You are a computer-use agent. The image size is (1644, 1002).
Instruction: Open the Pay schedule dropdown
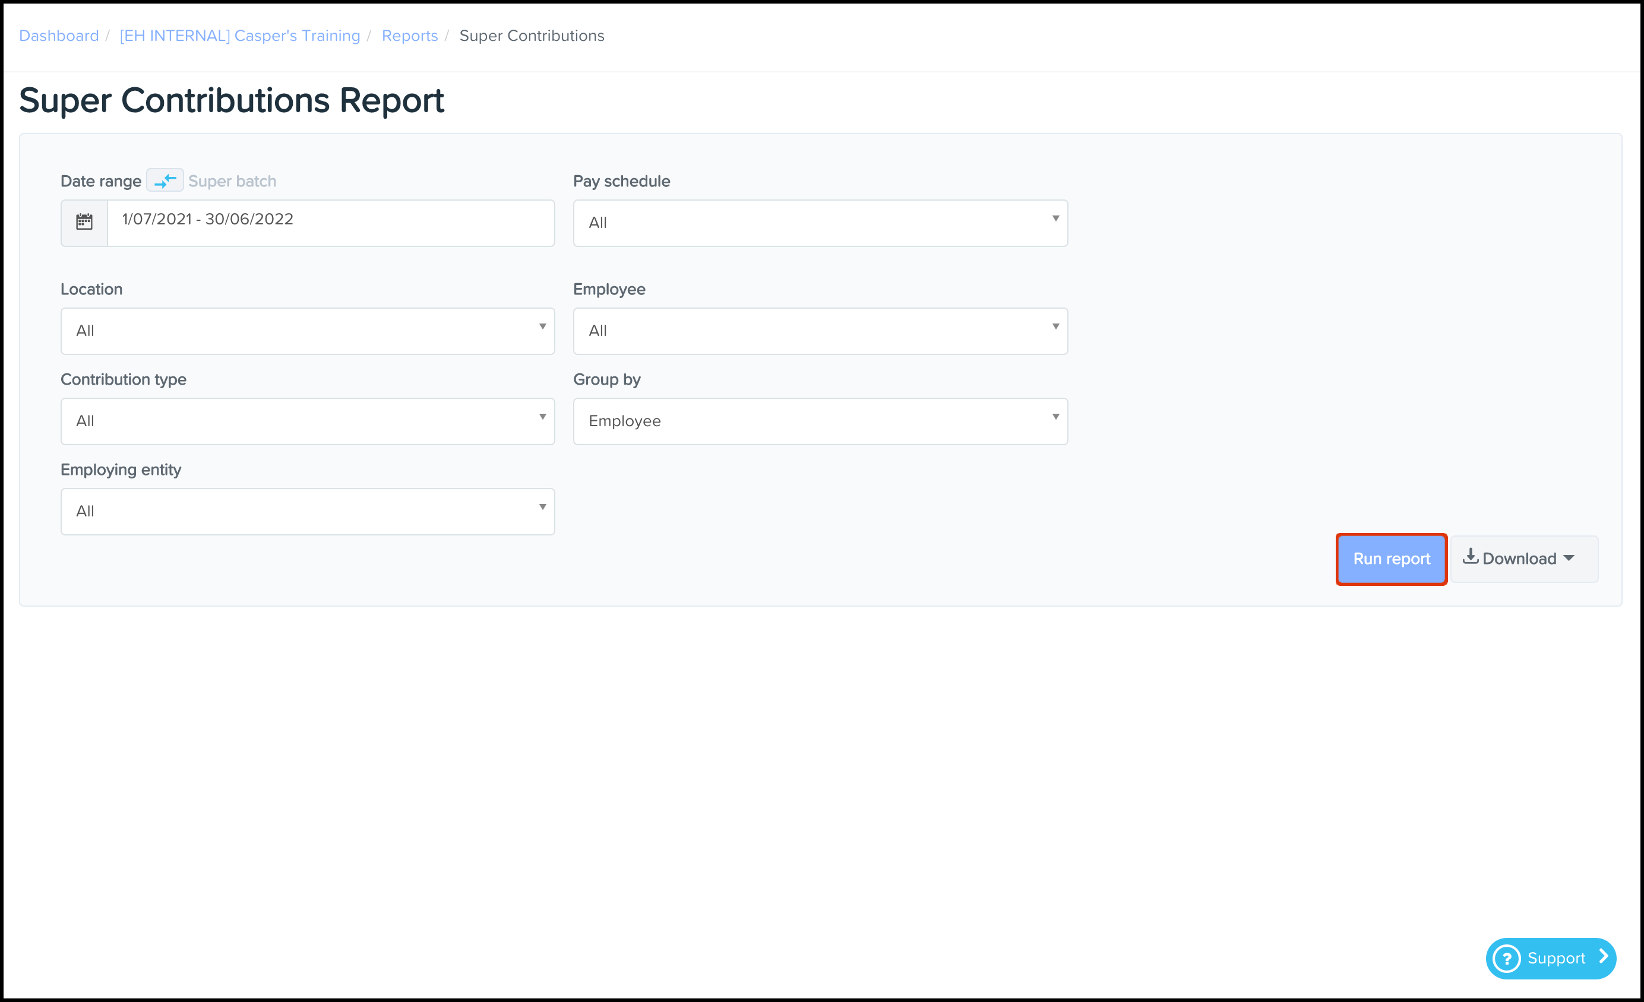(820, 223)
